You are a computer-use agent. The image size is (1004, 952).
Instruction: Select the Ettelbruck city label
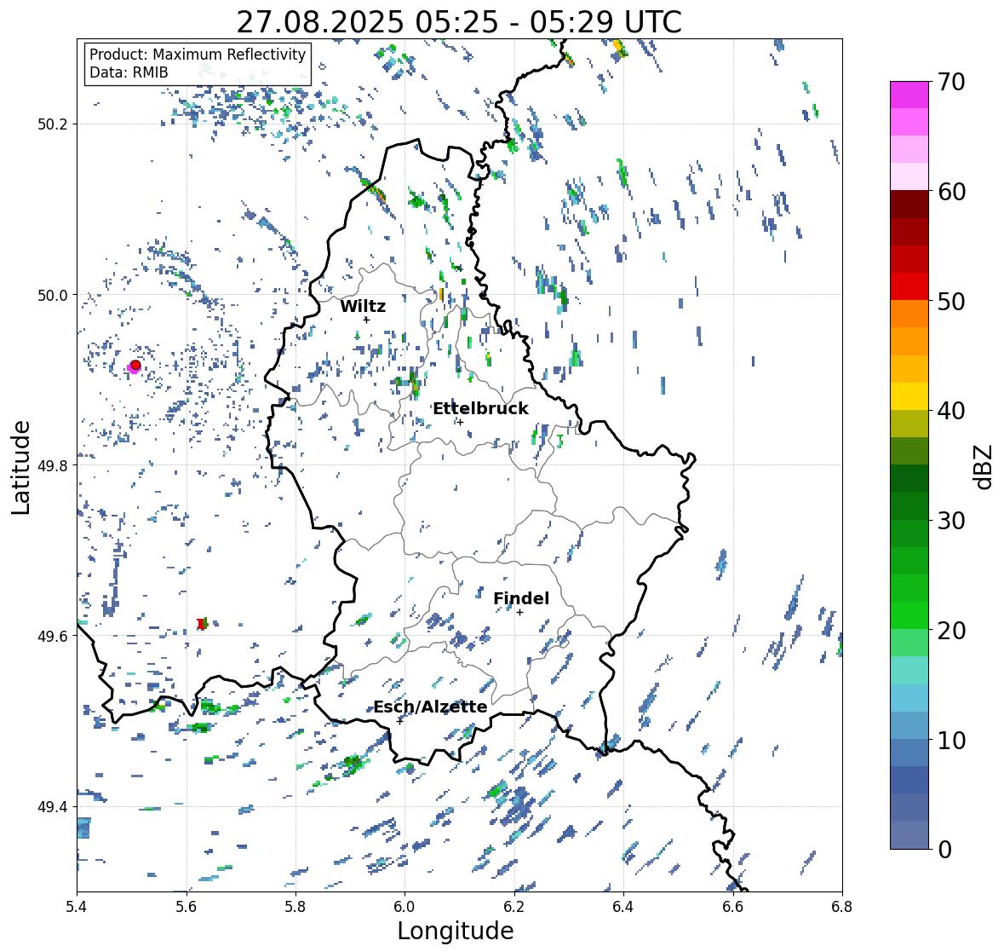point(480,408)
